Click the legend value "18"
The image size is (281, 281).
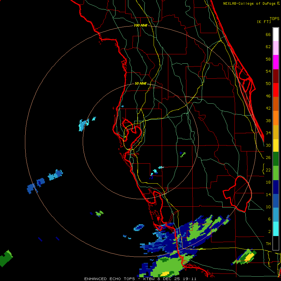pos(268,182)
